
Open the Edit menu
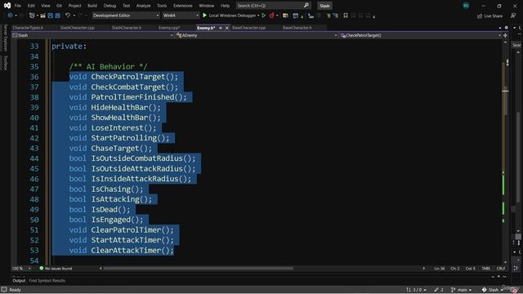[x=31, y=6]
